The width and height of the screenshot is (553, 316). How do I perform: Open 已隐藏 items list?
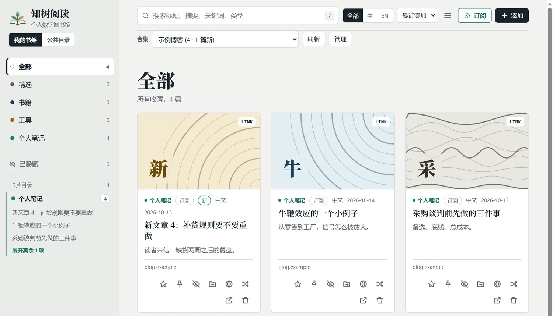pyautogui.click(x=60, y=164)
